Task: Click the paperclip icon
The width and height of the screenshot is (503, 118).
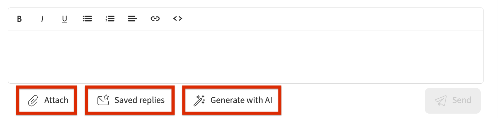Action: [33, 101]
